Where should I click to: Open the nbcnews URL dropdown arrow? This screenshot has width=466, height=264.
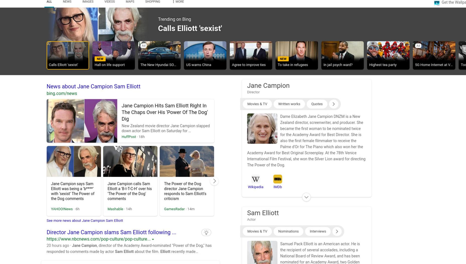tap(153, 239)
